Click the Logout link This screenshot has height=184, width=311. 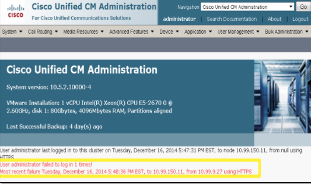[300, 19]
